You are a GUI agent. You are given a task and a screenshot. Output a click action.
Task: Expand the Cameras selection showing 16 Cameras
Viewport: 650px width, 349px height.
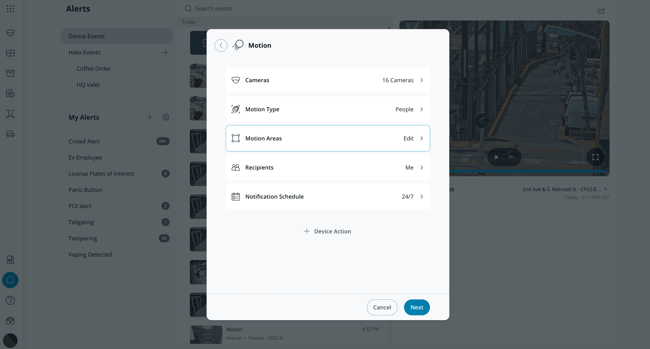pos(327,80)
